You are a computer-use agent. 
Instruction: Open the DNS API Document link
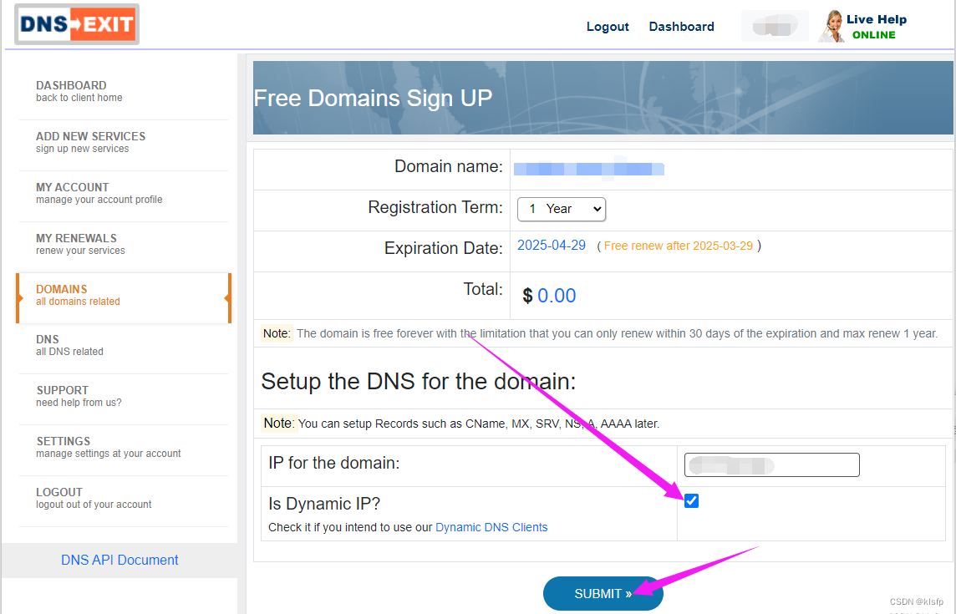[119, 560]
